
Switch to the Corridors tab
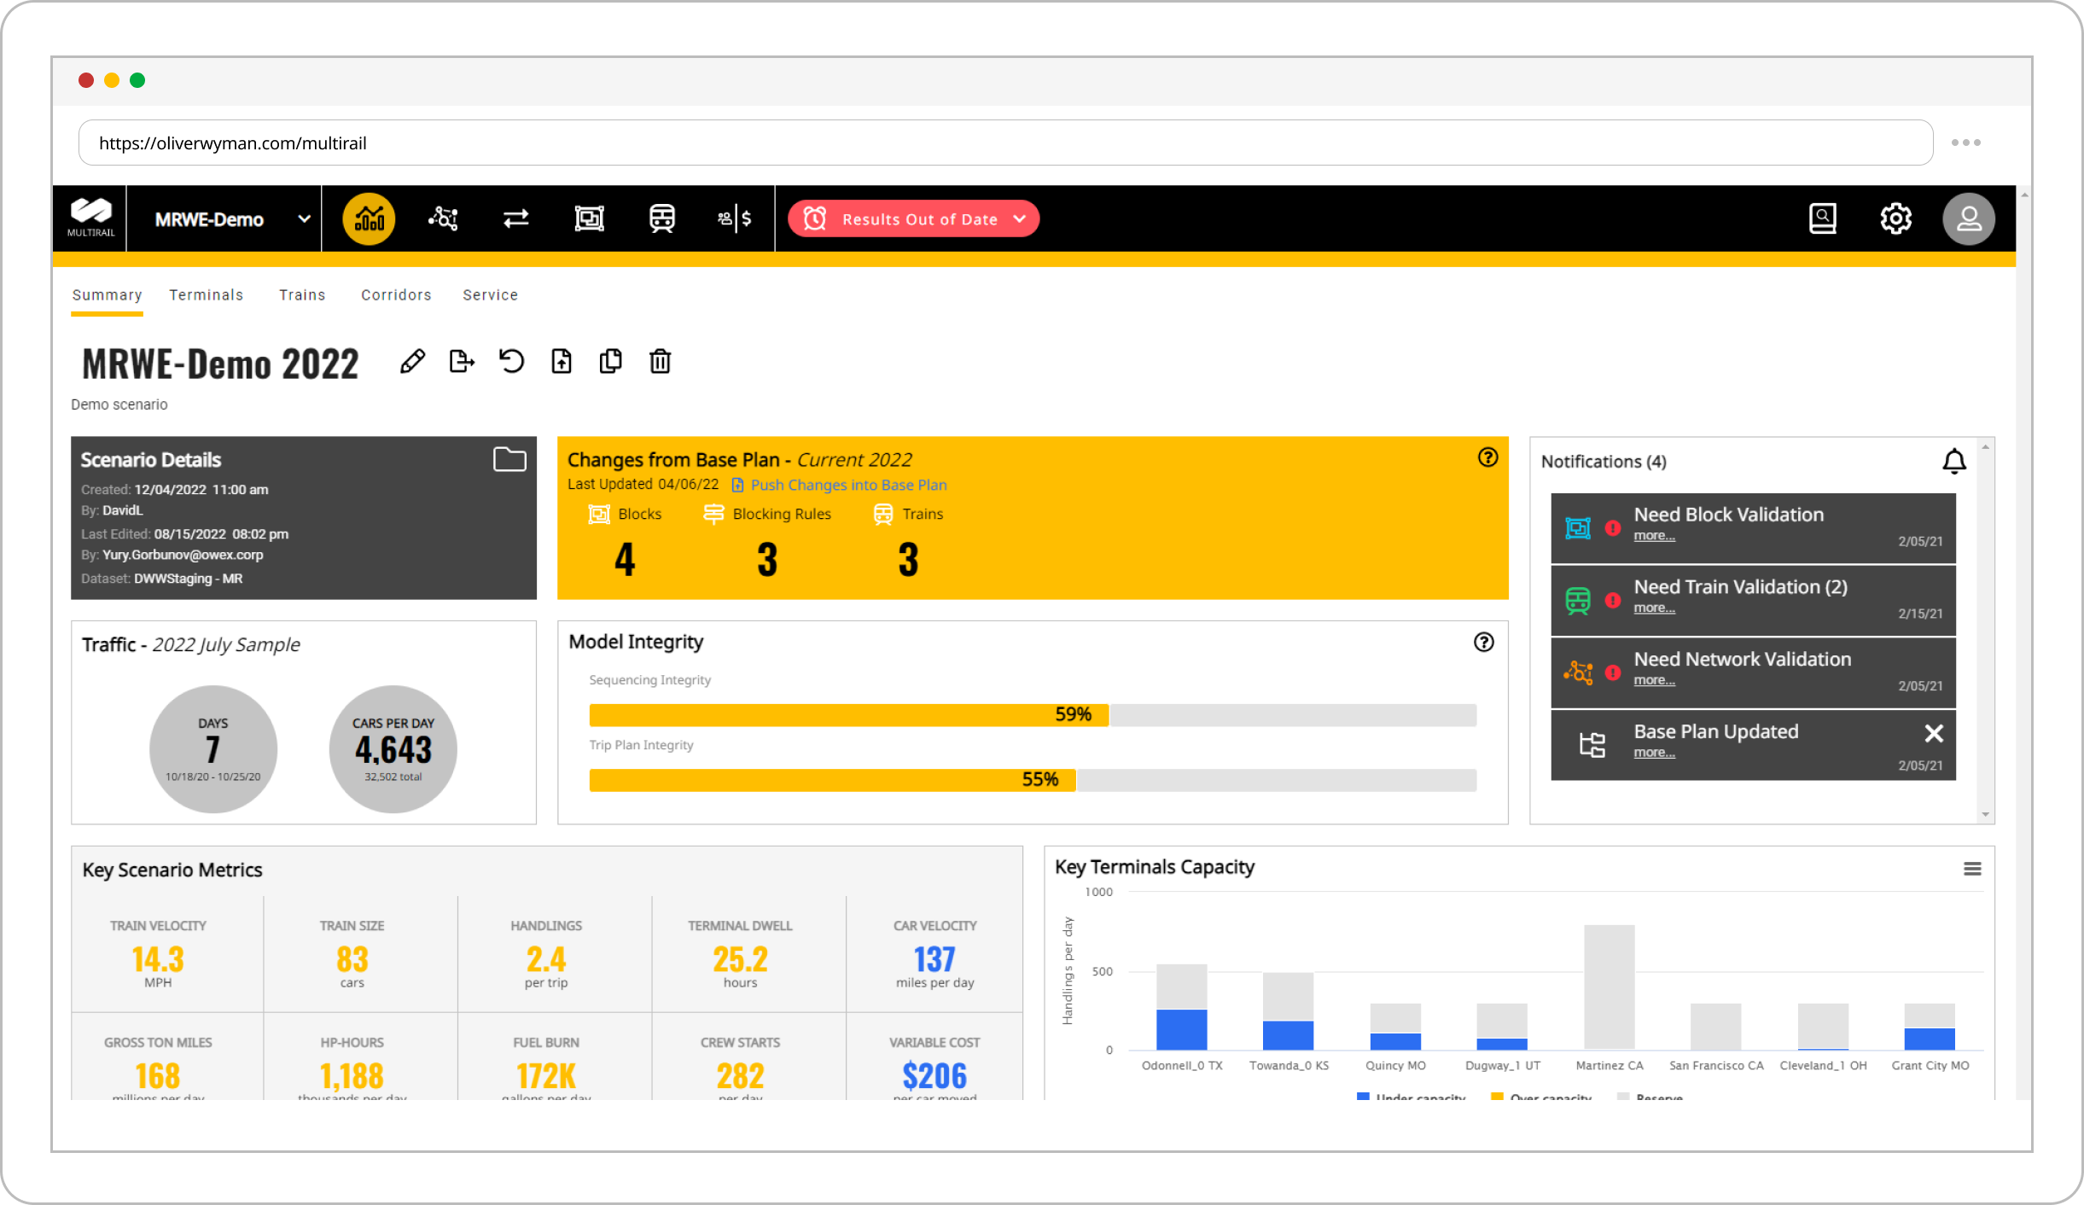[x=396, y=295]
